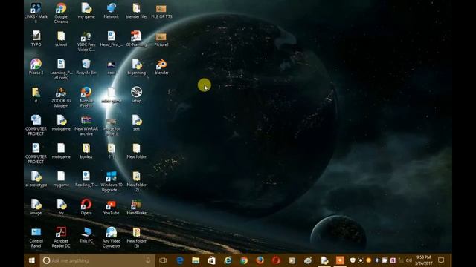Open the Store from the taskbar
Image resolution: width=476 pixels, height=267 pixels.
211,260
